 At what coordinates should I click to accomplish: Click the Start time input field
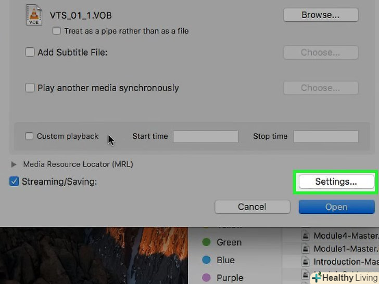pos(206,136)
